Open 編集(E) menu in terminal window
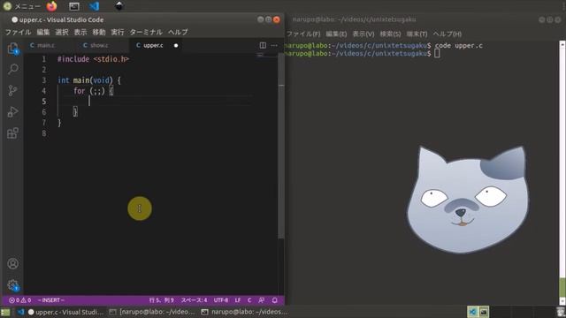566x318 pixels. pyautogui.click(x=336, y=34)
